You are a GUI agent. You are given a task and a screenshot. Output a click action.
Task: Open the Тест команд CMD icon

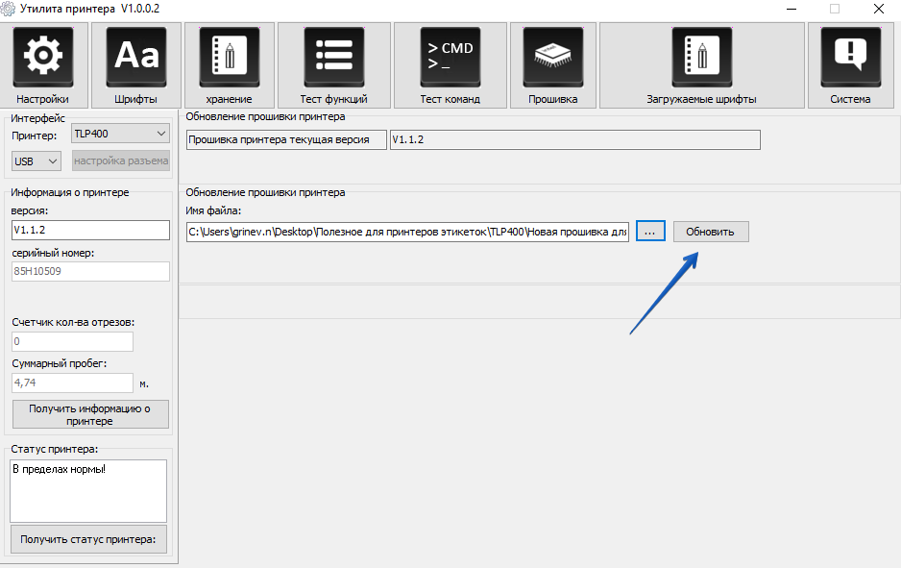(x=450, y=58)
